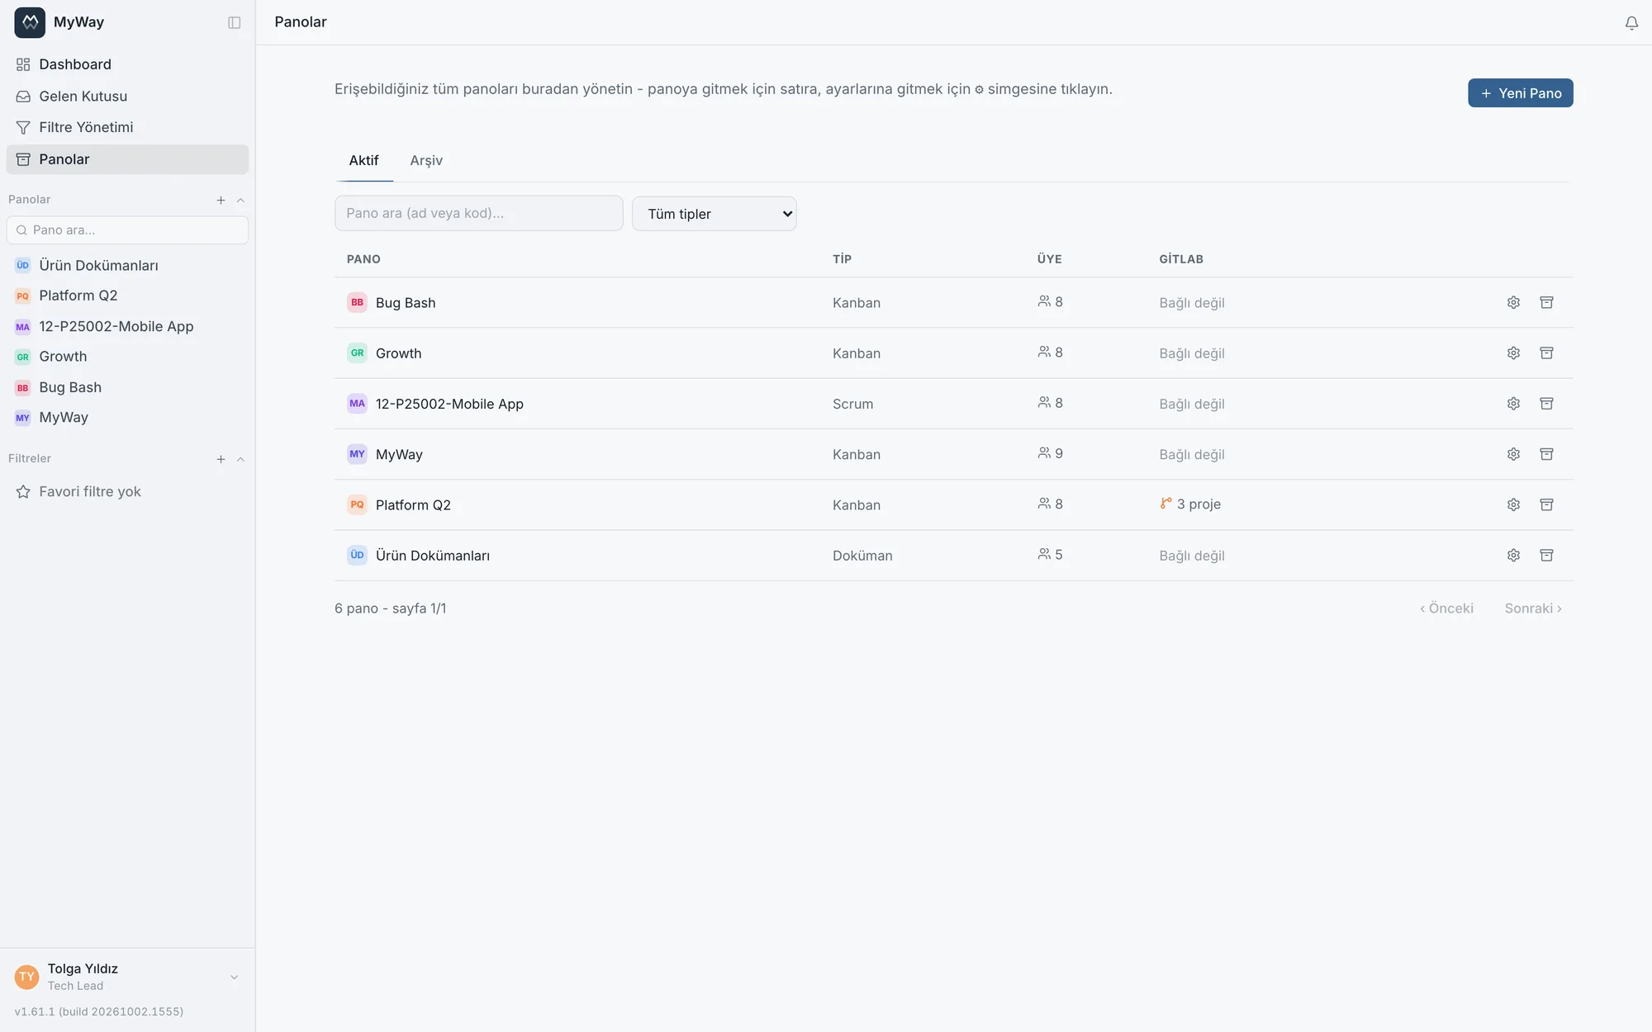This screenshot has height=1032, width=1652.
Task: Focus the main Pano ara (ad veya kod) field
Action: [478, 213]
